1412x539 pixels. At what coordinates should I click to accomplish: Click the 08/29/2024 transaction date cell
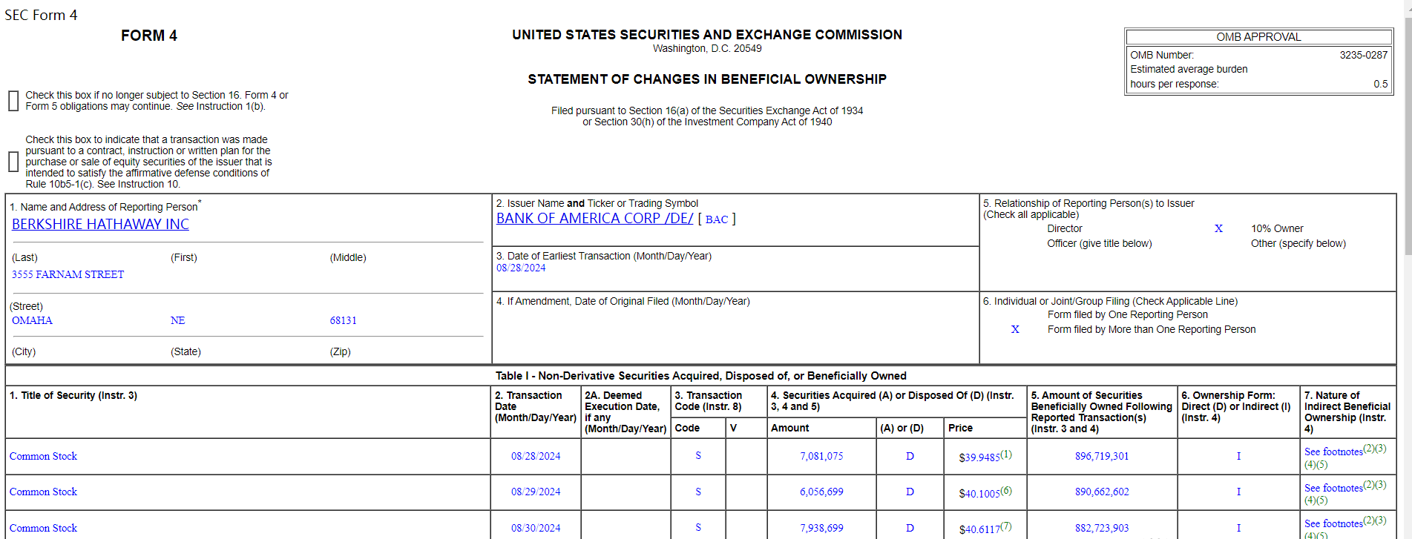[x=536, y=492]
